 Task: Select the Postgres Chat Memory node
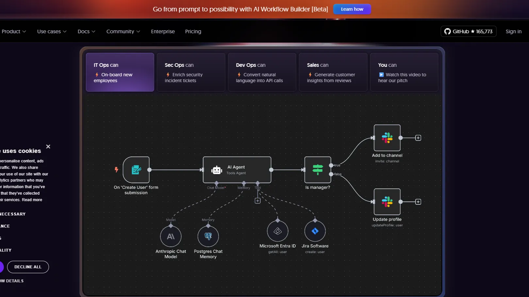208,236
